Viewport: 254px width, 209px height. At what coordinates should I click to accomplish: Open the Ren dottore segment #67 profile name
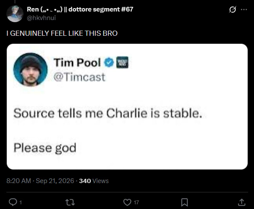click(x=80, y=9)
